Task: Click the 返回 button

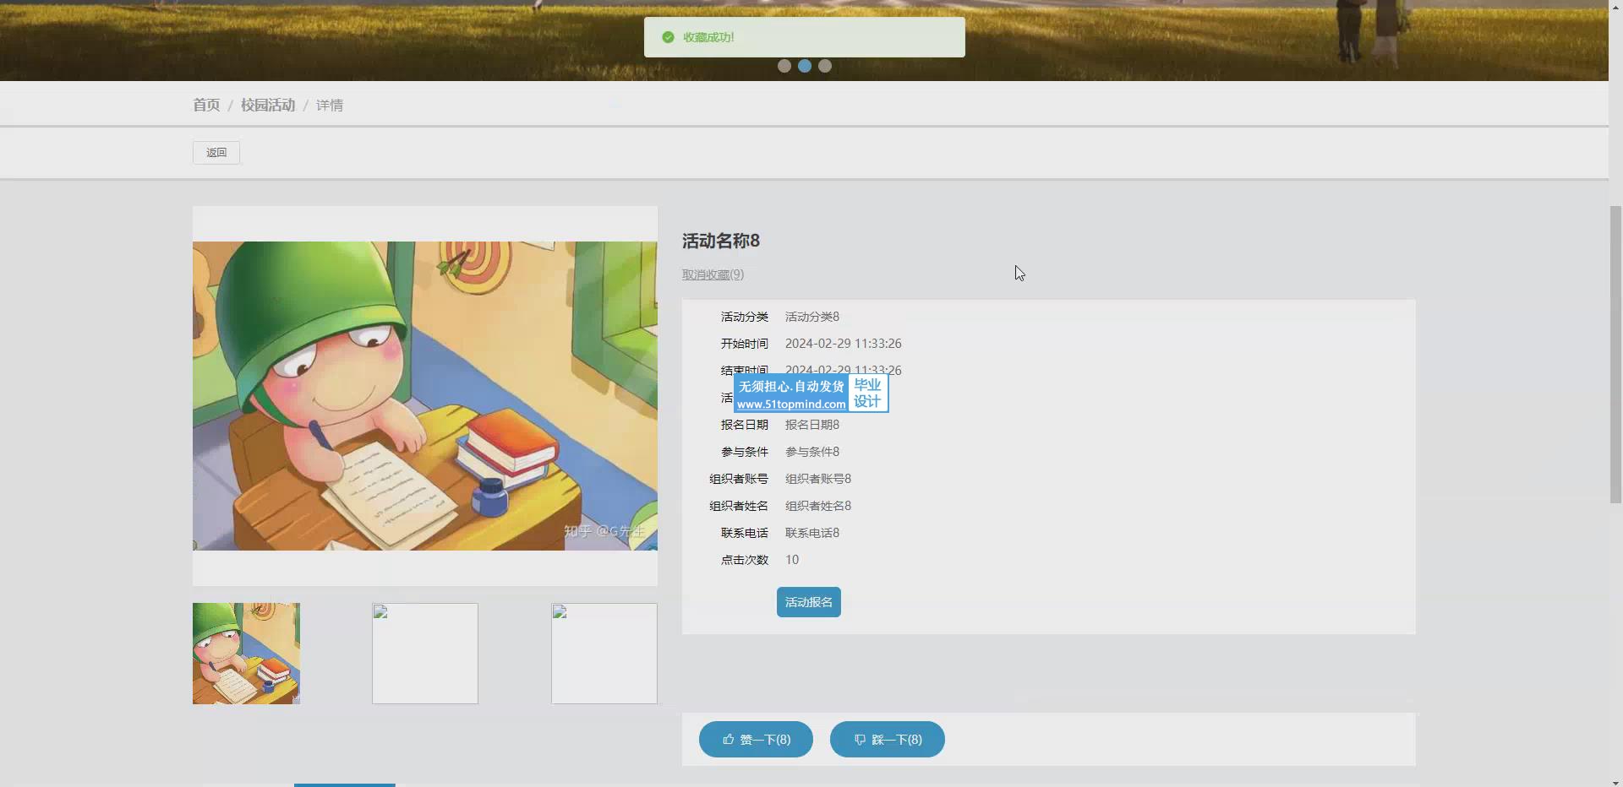Action: tap(216, 153)
